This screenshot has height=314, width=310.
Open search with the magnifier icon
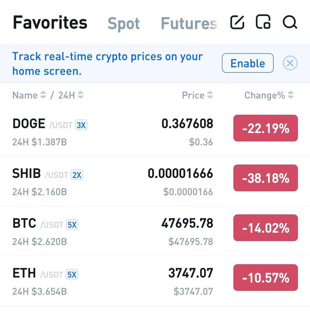point(290,22)
